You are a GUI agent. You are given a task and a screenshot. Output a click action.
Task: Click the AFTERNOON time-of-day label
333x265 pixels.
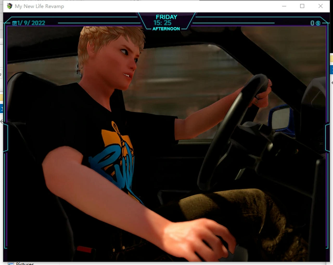tap(166, 29)
